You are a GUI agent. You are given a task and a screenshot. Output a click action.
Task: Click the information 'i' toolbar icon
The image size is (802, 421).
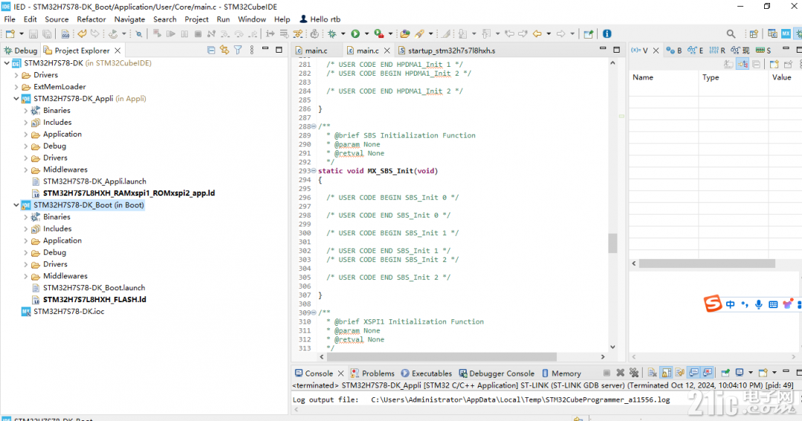(x=607, y=33)
